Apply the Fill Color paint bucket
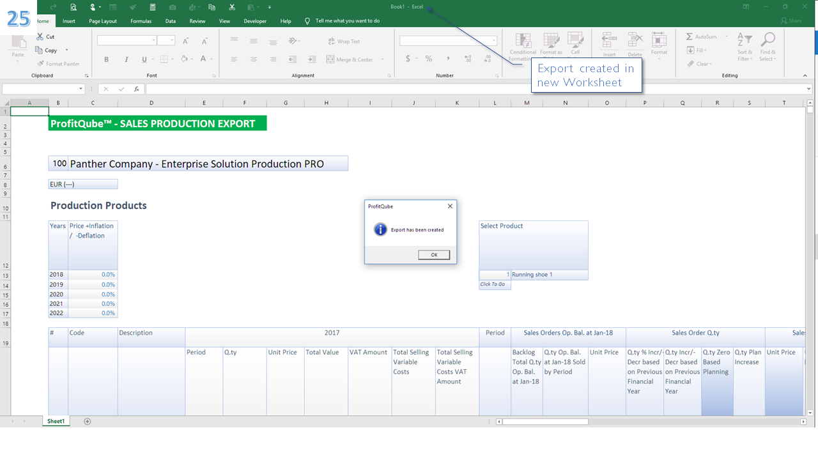The height and width of the screenshot is (460, 818). pyautogui.click(x=184, y=59)
